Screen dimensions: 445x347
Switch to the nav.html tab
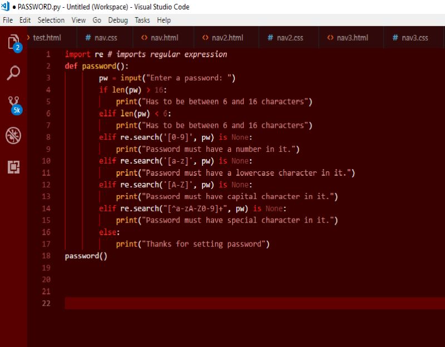[x=164, y=37]
